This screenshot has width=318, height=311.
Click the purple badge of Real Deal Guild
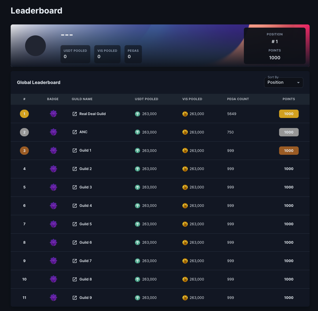54,114
